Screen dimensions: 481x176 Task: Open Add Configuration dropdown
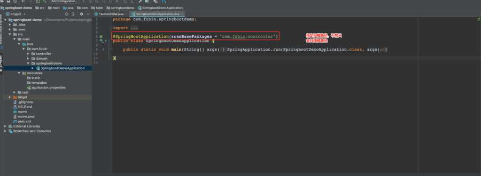(x=64, y=1)
